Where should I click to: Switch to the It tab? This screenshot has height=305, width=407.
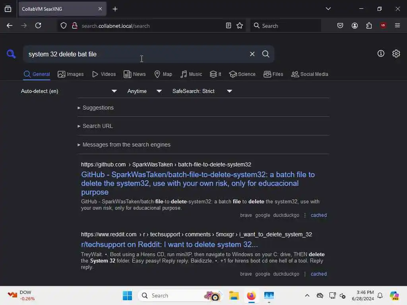click(x=215, y=74)
